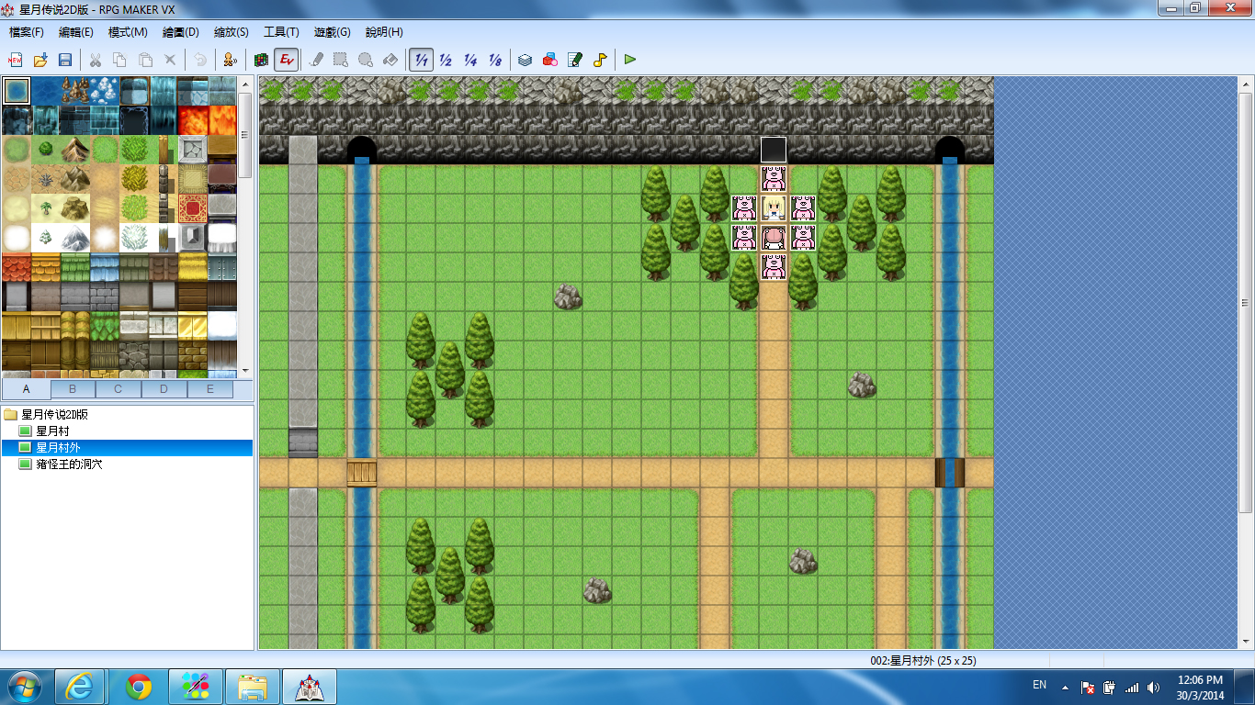Image resolution: width=1255 pixels, height=705 pixels.
Task: Click the walking character toolbar icon
Action: (231, 60)
